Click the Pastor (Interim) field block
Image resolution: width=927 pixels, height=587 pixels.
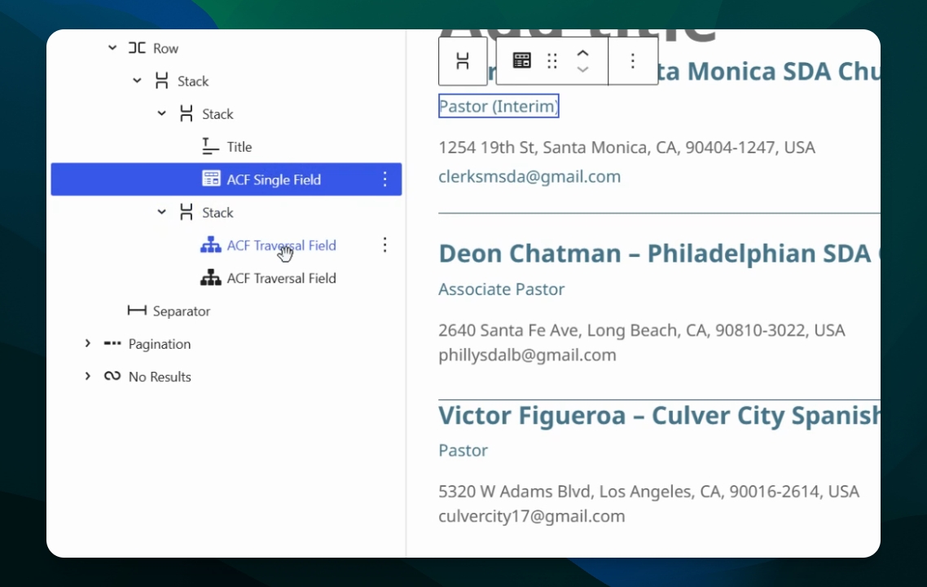[x=499, y=106]
